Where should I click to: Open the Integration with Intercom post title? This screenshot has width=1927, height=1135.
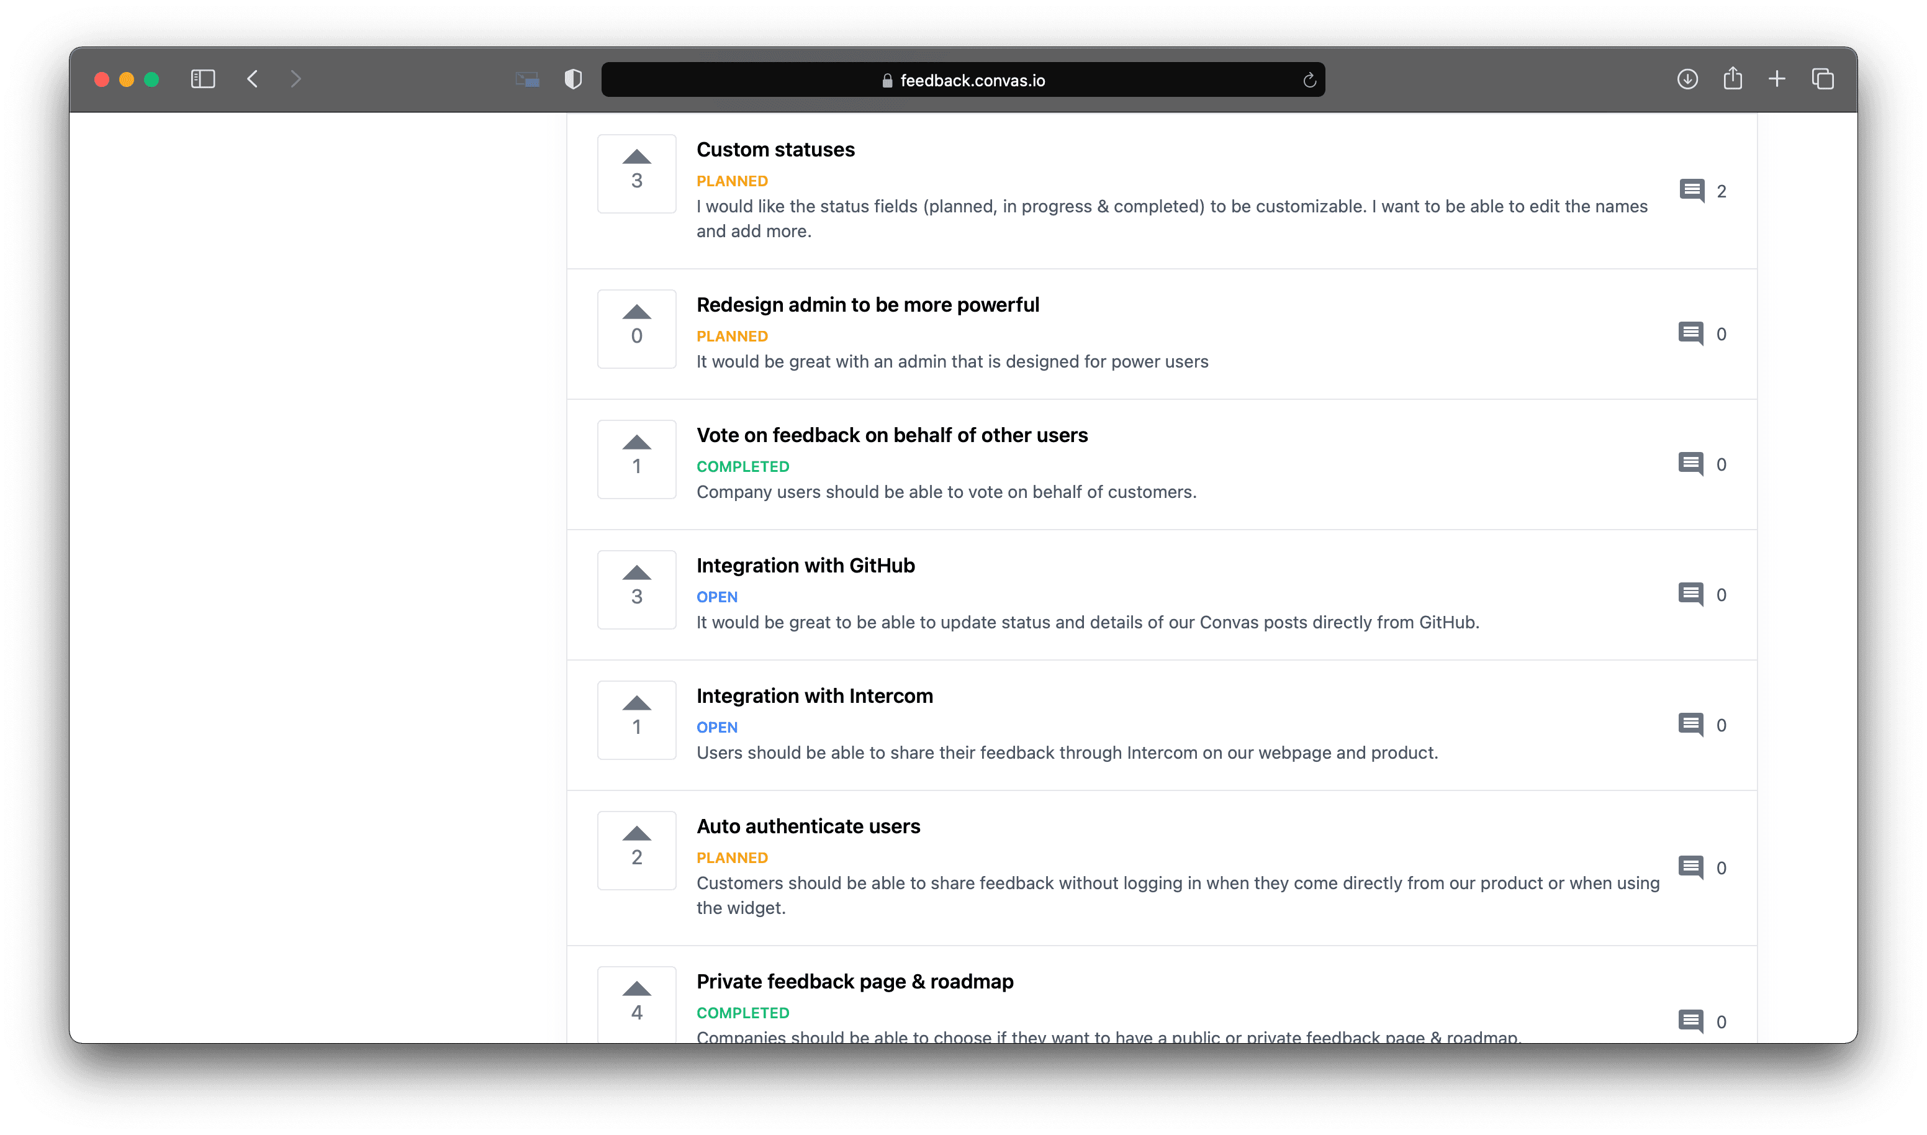pyautogui.click(x=815, y=696)
